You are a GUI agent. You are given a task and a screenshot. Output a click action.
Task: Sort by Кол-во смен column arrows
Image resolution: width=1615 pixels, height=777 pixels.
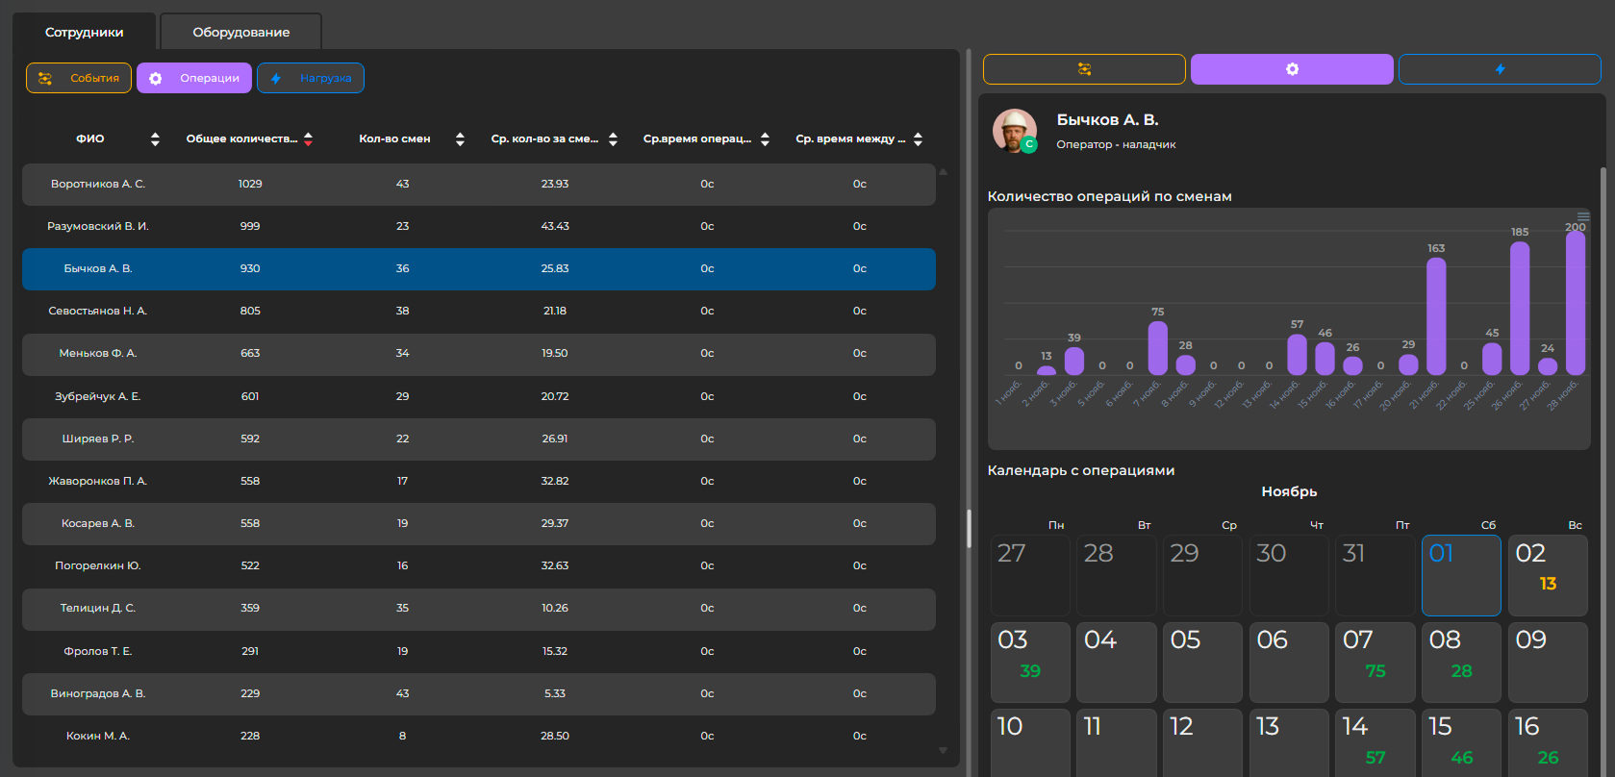[460, 139]
